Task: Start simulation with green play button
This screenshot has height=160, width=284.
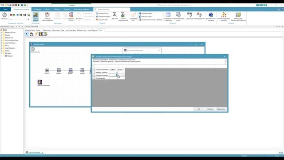Action: [x=14, y=15]
